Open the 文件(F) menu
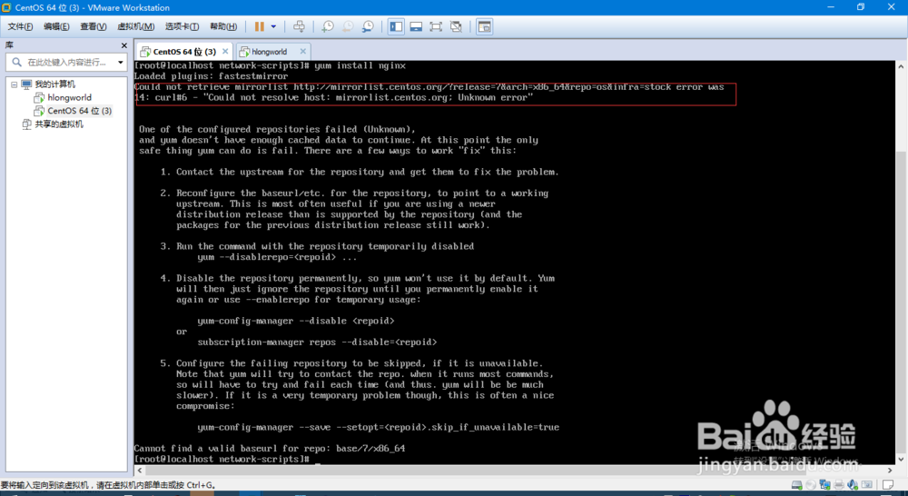This screenshot has height=496, width=908. (20, 26)
